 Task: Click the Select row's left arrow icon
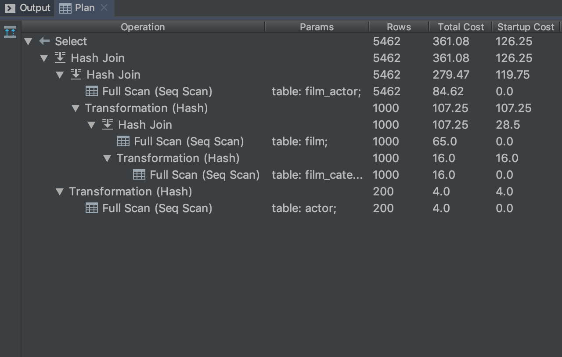[x=44, y=41]
